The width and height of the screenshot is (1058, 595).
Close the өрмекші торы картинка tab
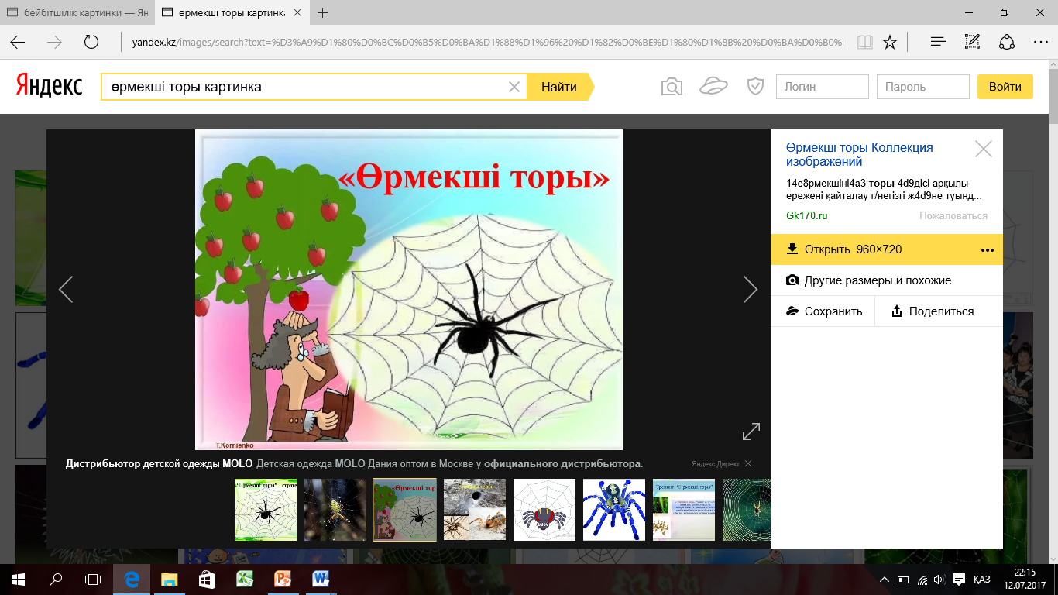click(296, 13)
